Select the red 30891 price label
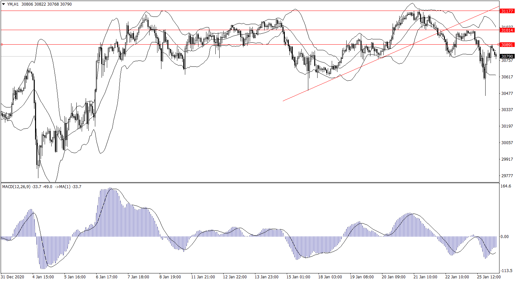 tap(507, 45)
